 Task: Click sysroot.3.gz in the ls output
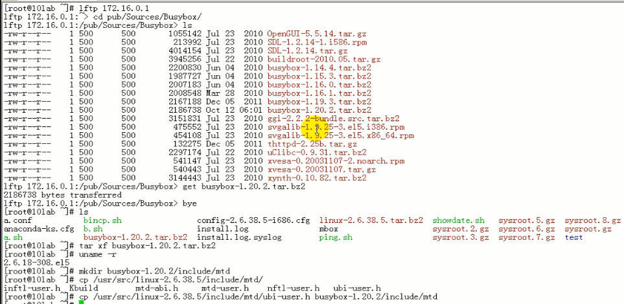pos(461,237)
